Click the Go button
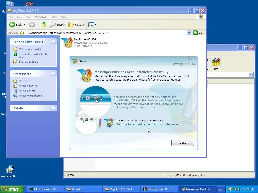This screenshot has height=193, width=258. pos(198,33)
